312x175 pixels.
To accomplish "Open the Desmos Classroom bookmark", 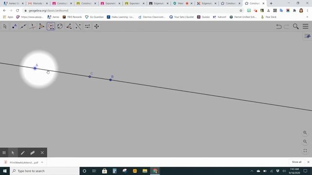I will pos(152,17).
